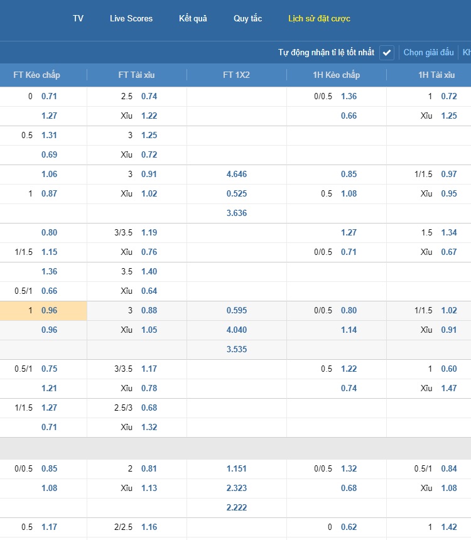The height and width of the screenshot is (540, 471).
Task: Open the Kết quả results tab
Action: point(193,19)
